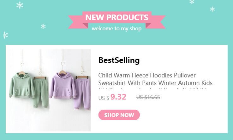Click the cut-off third line of product description
This screenshot has height=140, width=233.
[x=152, y=88]
